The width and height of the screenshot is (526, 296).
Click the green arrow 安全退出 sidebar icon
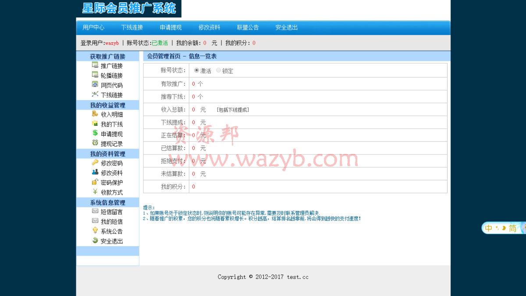point(95,240)
